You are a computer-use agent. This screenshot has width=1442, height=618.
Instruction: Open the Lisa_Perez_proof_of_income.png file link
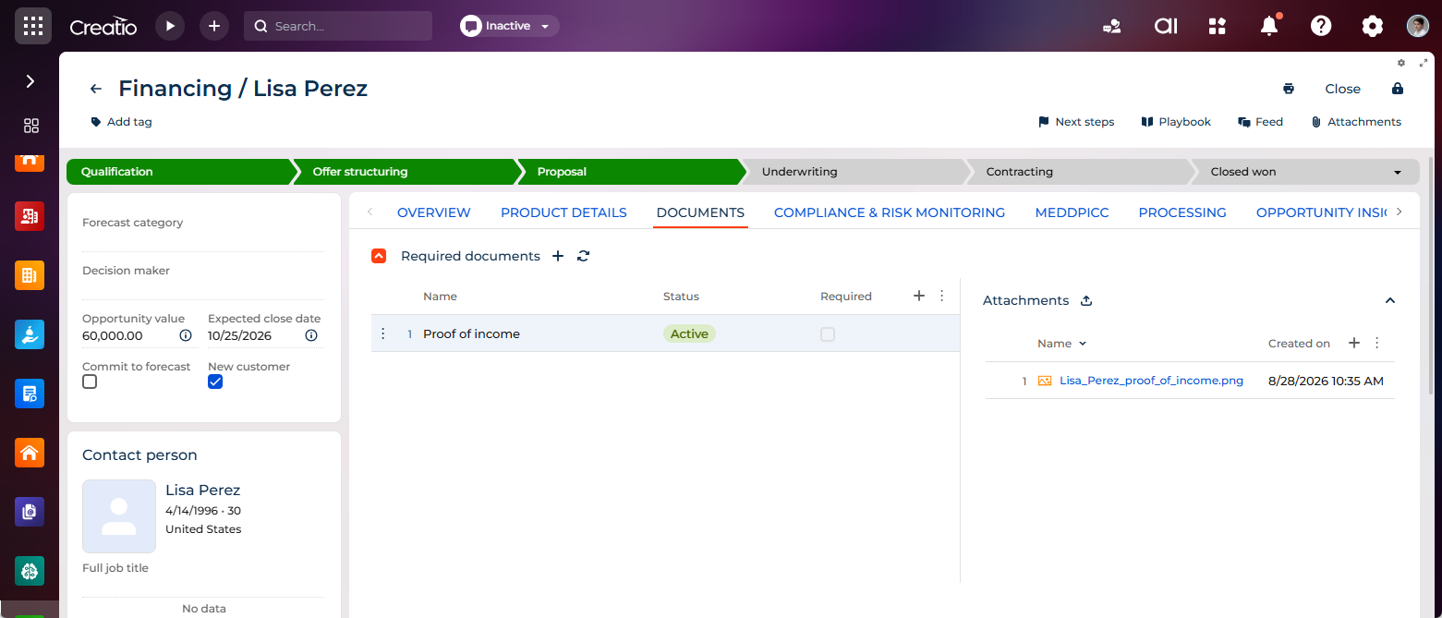1151,381
